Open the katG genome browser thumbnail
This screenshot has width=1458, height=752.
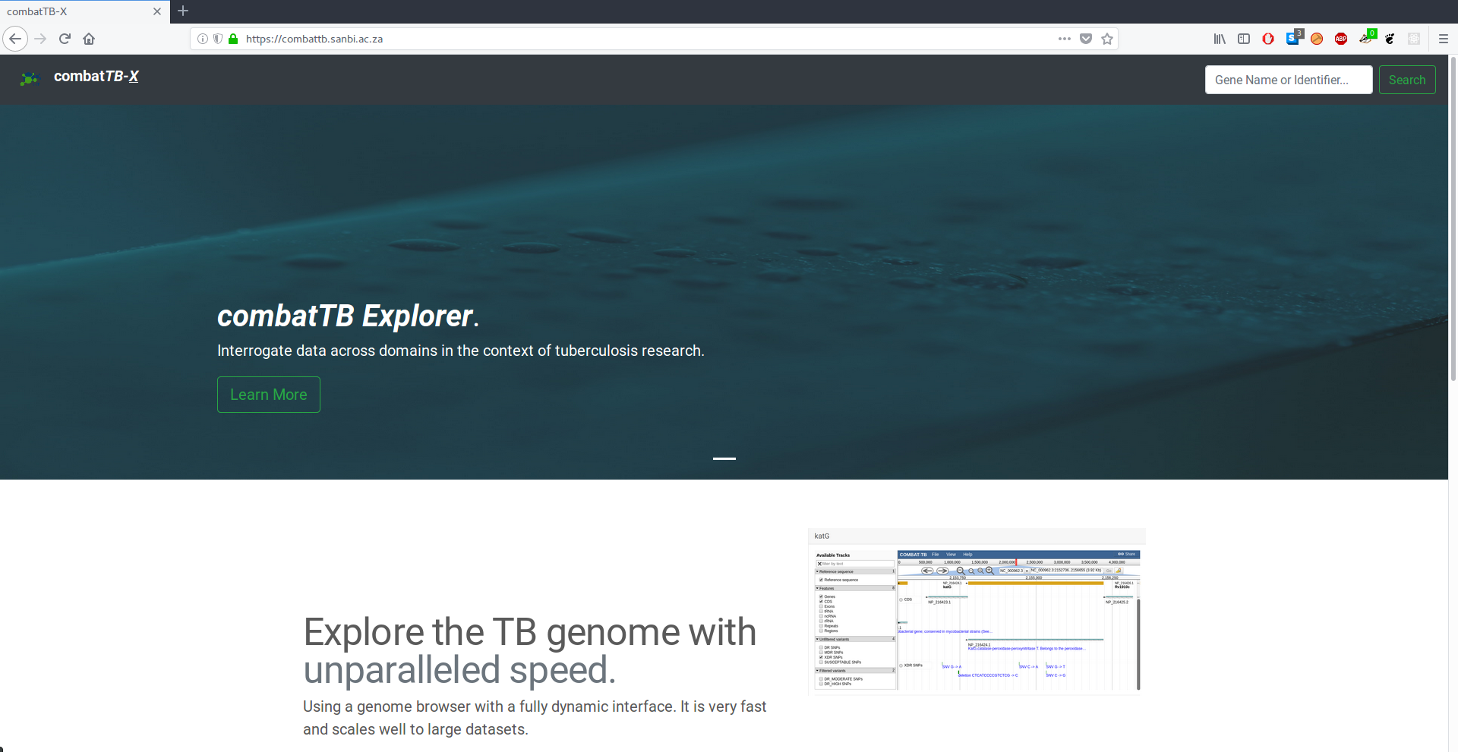point(977,612)
